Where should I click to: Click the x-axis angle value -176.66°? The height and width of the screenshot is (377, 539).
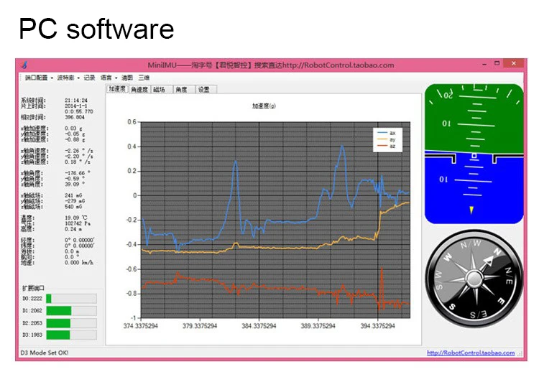[x=78, y=173]
